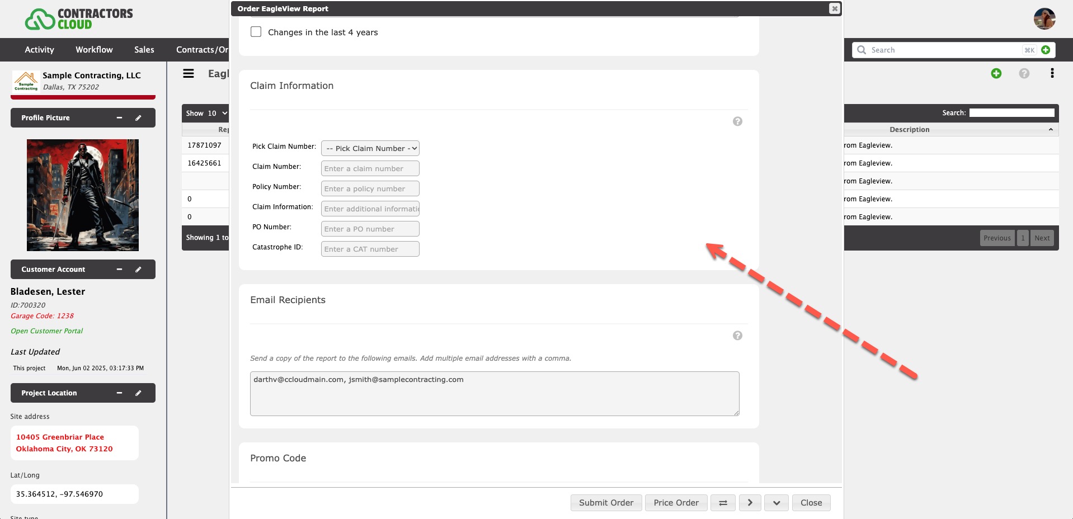Click the green plus icon in search bar
Image resolution: width=1073 pixels, height=519 pixels.
click(x=1046, y=50)
